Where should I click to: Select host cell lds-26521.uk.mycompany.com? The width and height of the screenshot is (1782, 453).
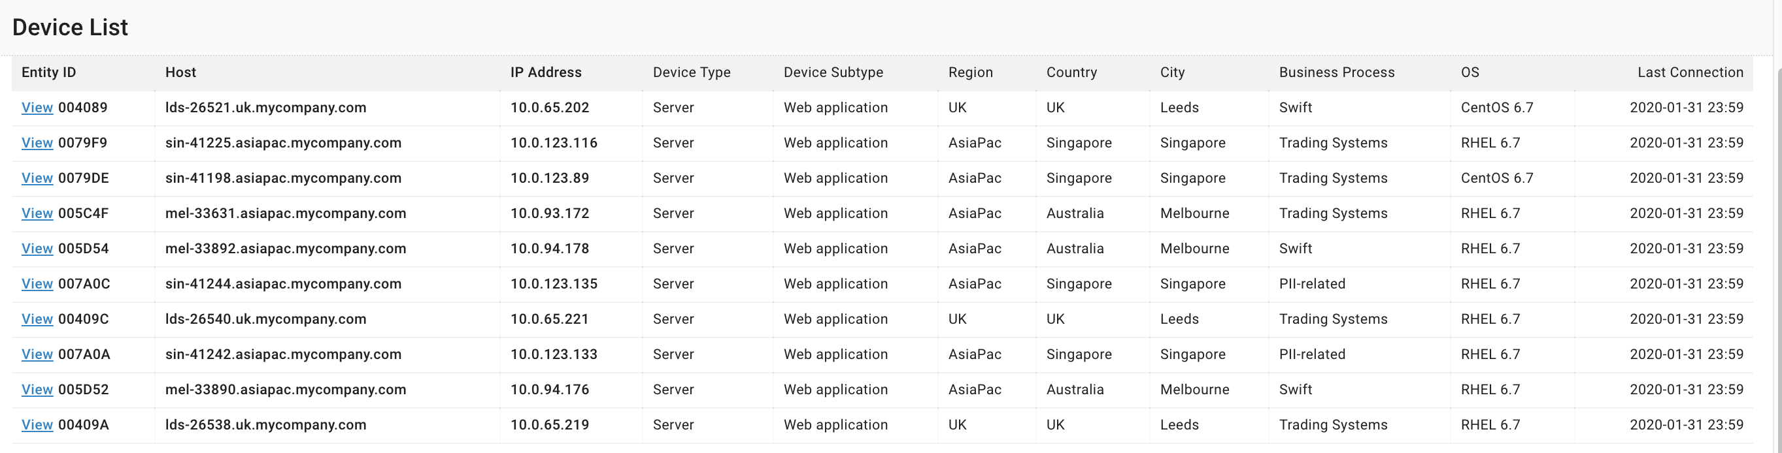point(265,108)
